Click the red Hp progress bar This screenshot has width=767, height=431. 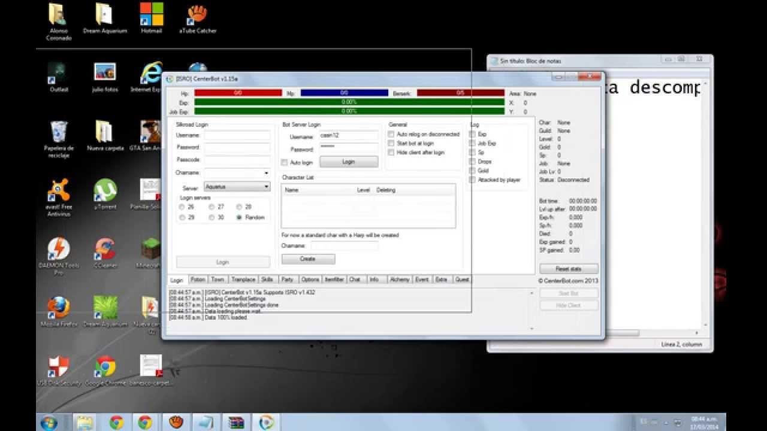click(238, 93)
